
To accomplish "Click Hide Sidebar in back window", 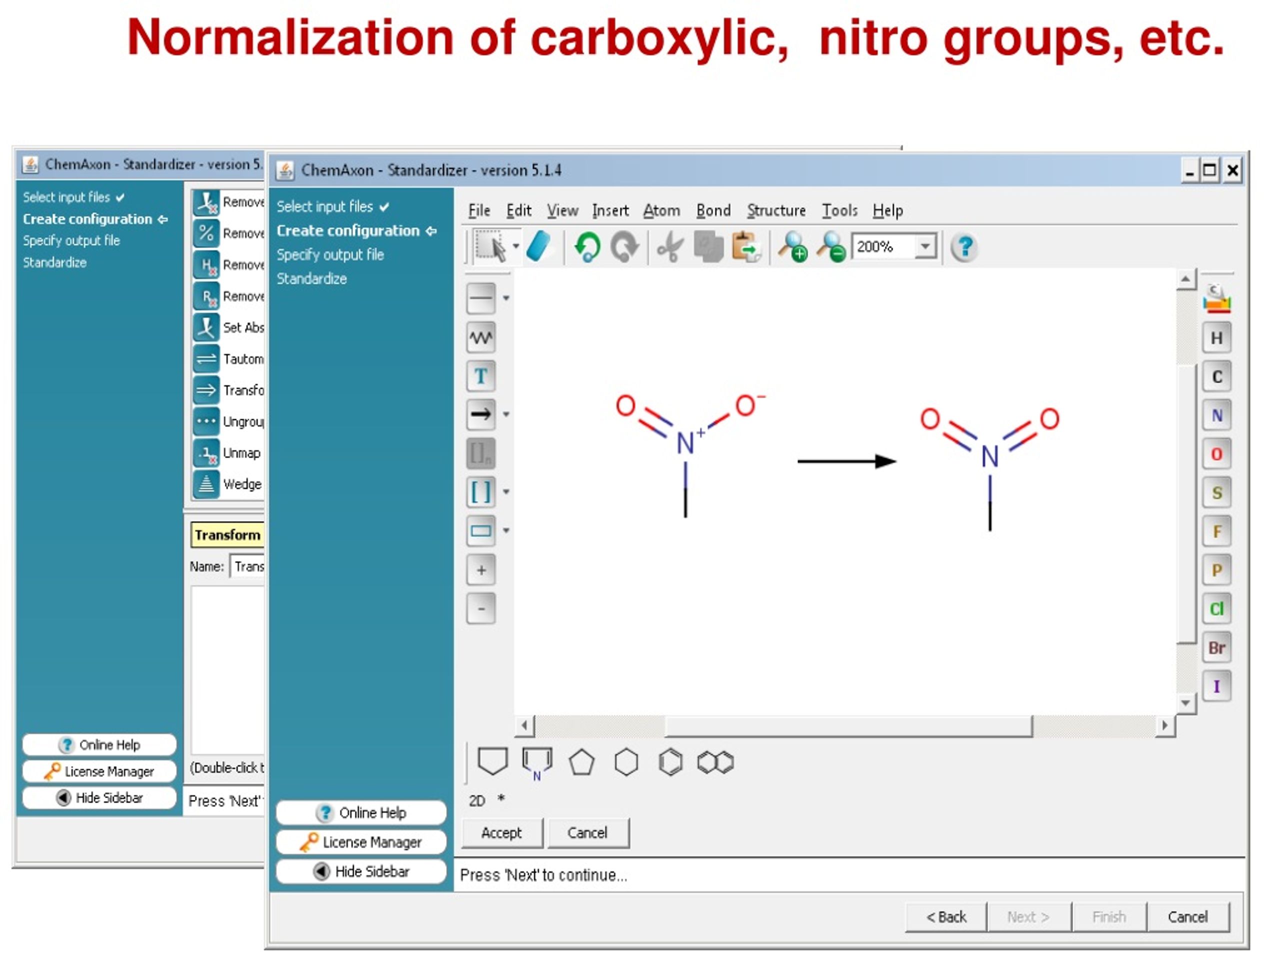I will pos(99,797).
